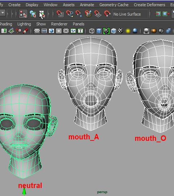174x196 pixels.
Task: Toggle Textured checker sphere display
Action: tap(121, 31)
